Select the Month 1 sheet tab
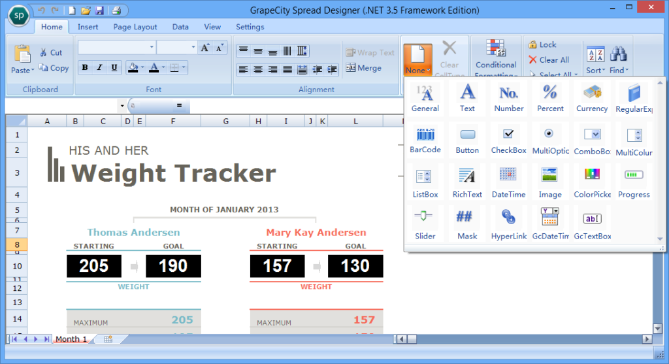The image size is (669, 364). pyautogui.click(x=71, y=339)
